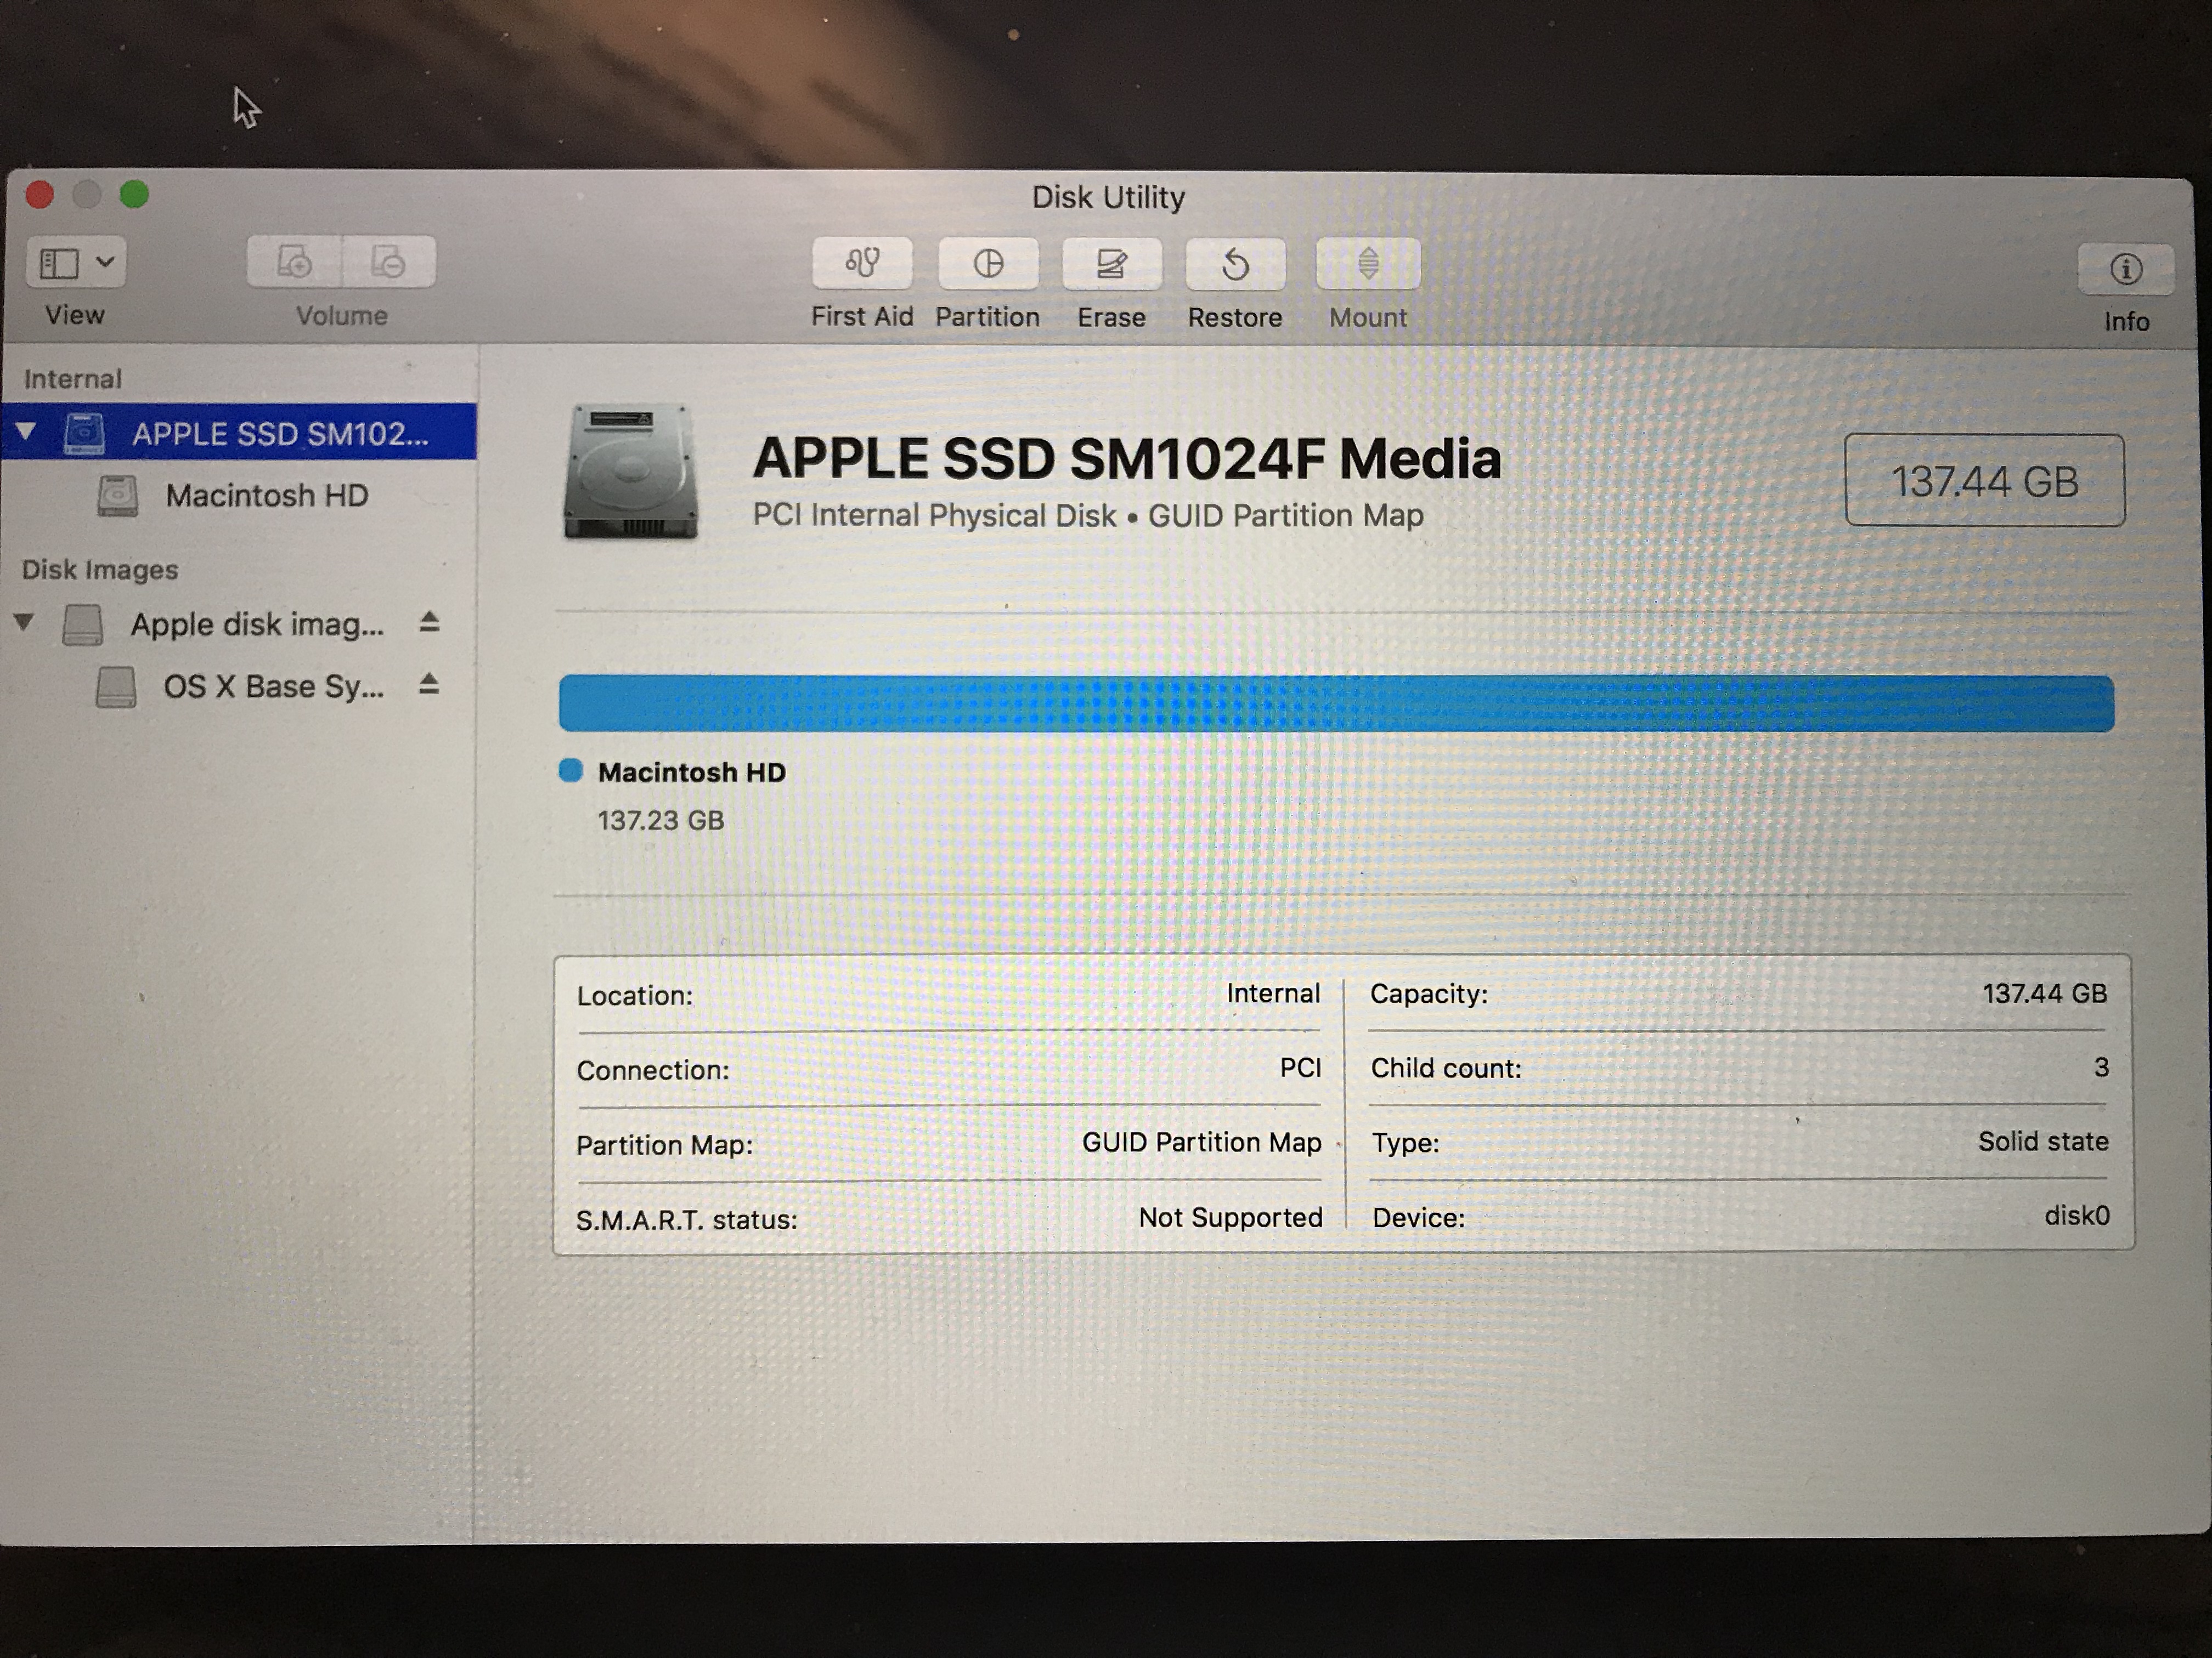Screen dimensions: 2212x1658
Task: Collapse the APPLE SSD disk triangle
Action: 26,431
